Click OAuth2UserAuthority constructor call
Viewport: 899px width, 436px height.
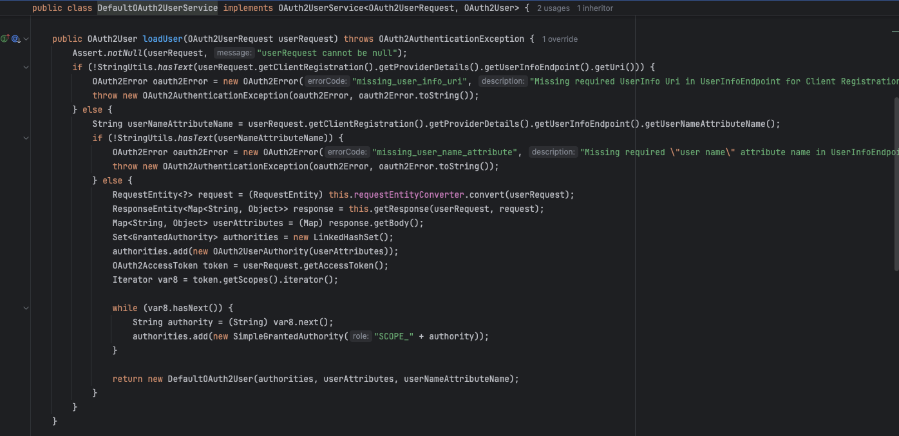(261, 252)
